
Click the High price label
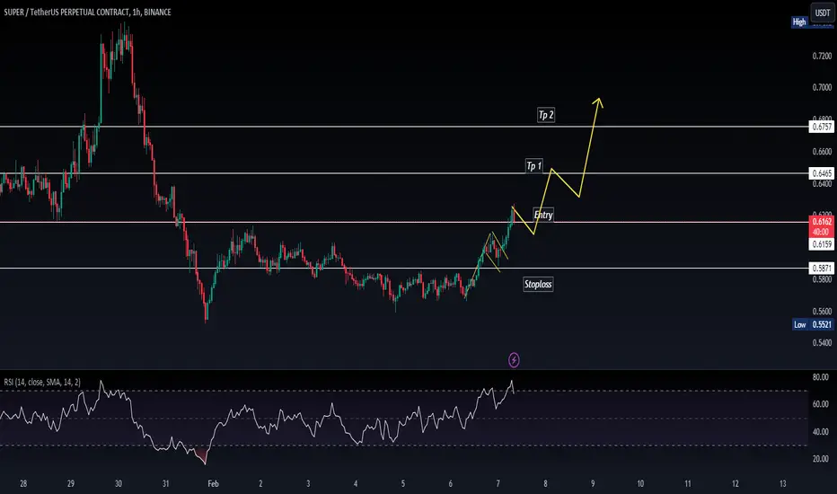[x=799, y=22]
